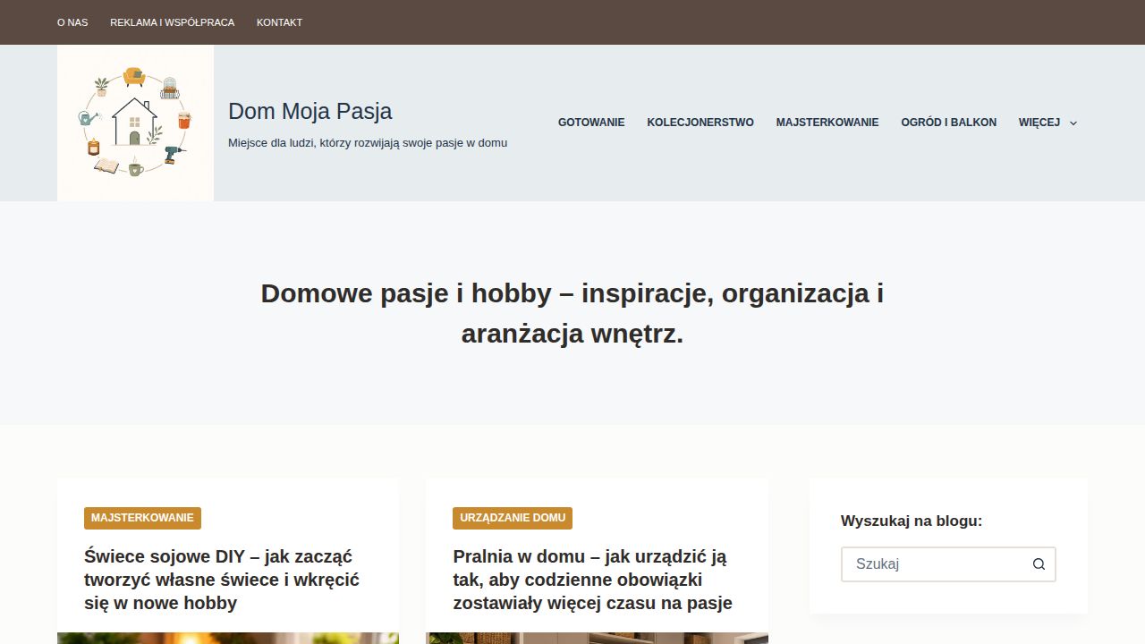This screenshot has height=644, width=1145.
Task: Expand the Więcej dropdown chevron
Action: point(1073,123)
